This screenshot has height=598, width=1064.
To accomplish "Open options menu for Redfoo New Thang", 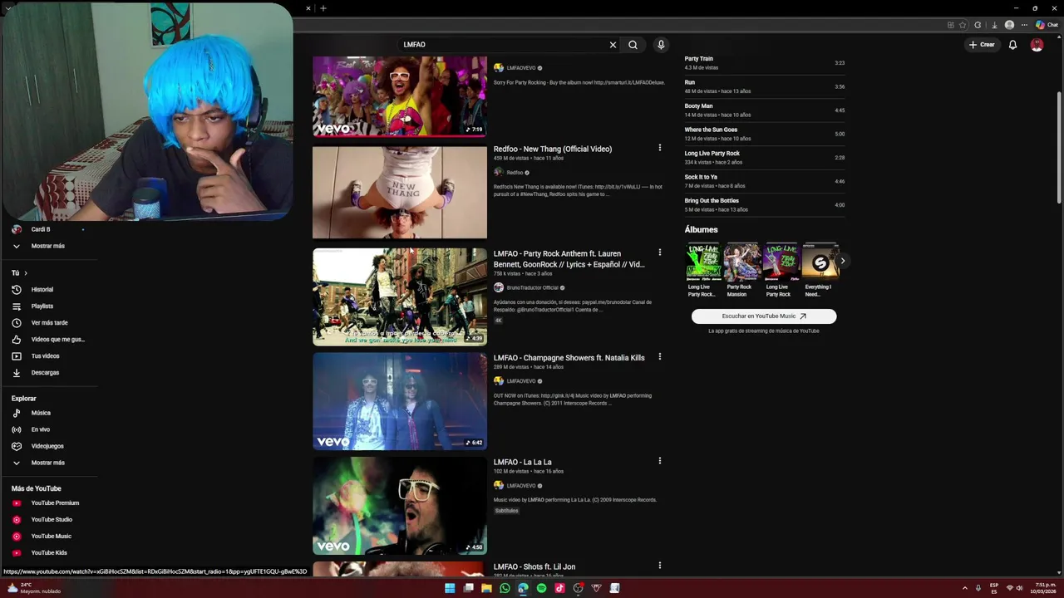I will point(660,148).
